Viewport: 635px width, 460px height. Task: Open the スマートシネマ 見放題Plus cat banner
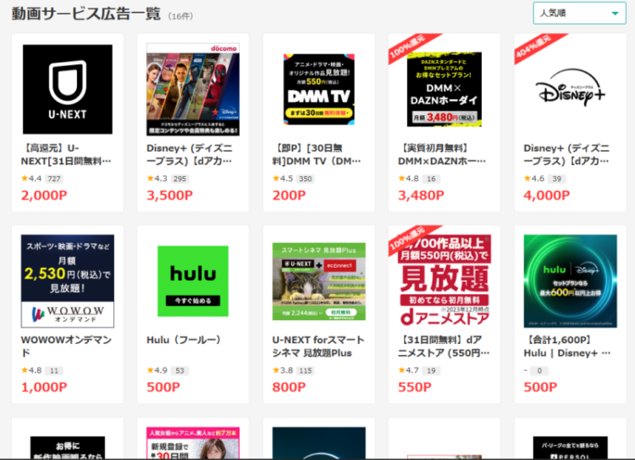coord(318,281)
